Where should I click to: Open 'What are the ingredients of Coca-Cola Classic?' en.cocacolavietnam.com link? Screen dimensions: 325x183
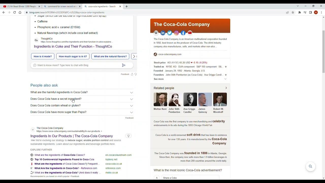[x=60, y=155]
